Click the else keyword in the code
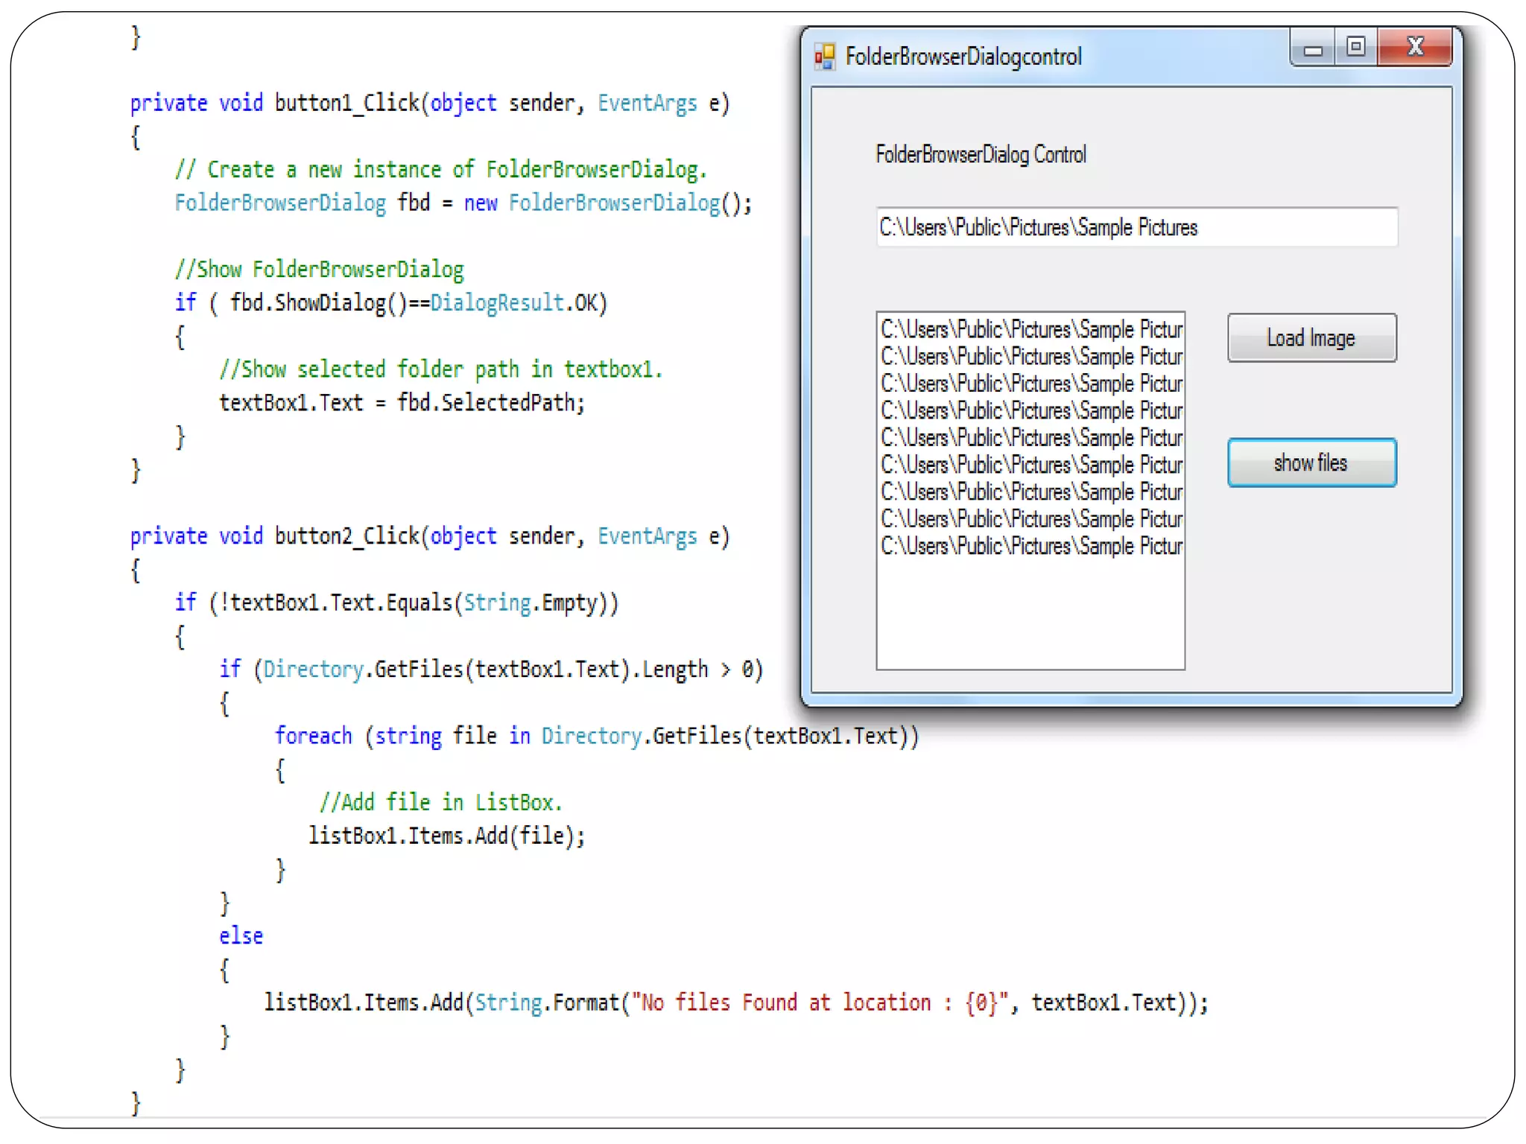Image resolution: width=1526 pixels, height=1144 pixels. (x=241, y=936)
